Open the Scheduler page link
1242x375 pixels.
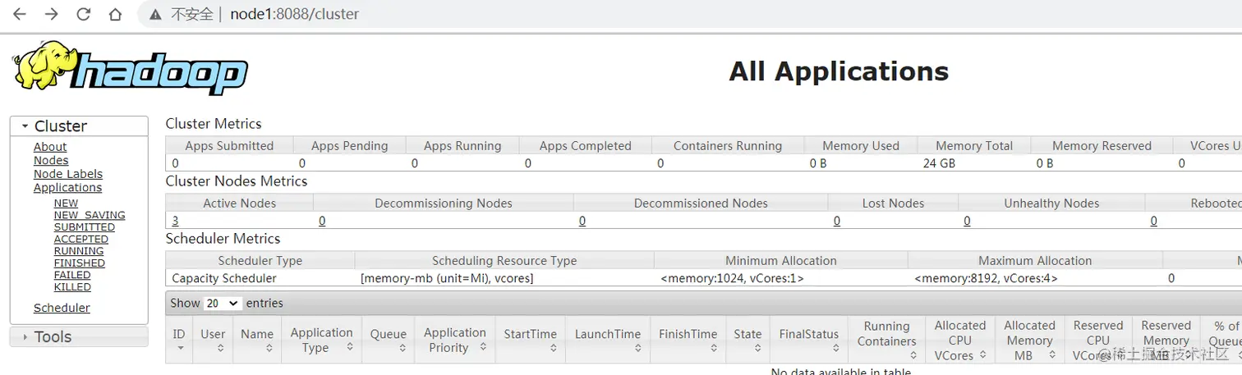click(62, 308)
